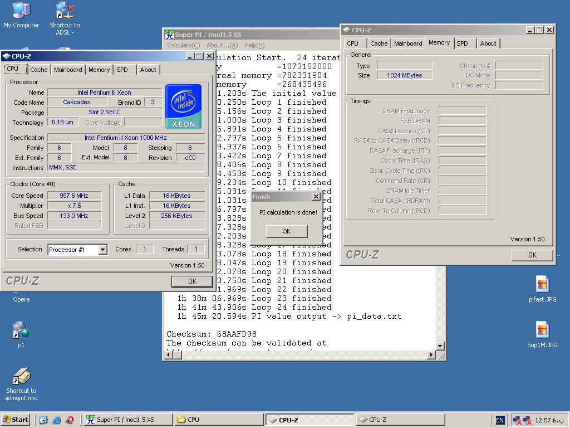Open the pifast.JPG desktop file icon

coord(542,289)
